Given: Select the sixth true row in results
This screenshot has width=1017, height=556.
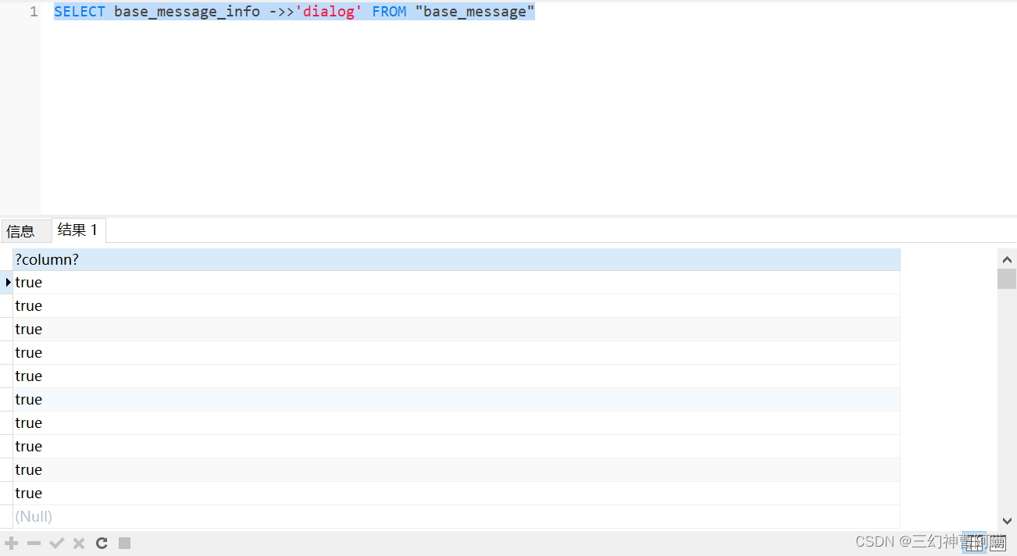Looking at the screenshot, I should coord(28,399).
